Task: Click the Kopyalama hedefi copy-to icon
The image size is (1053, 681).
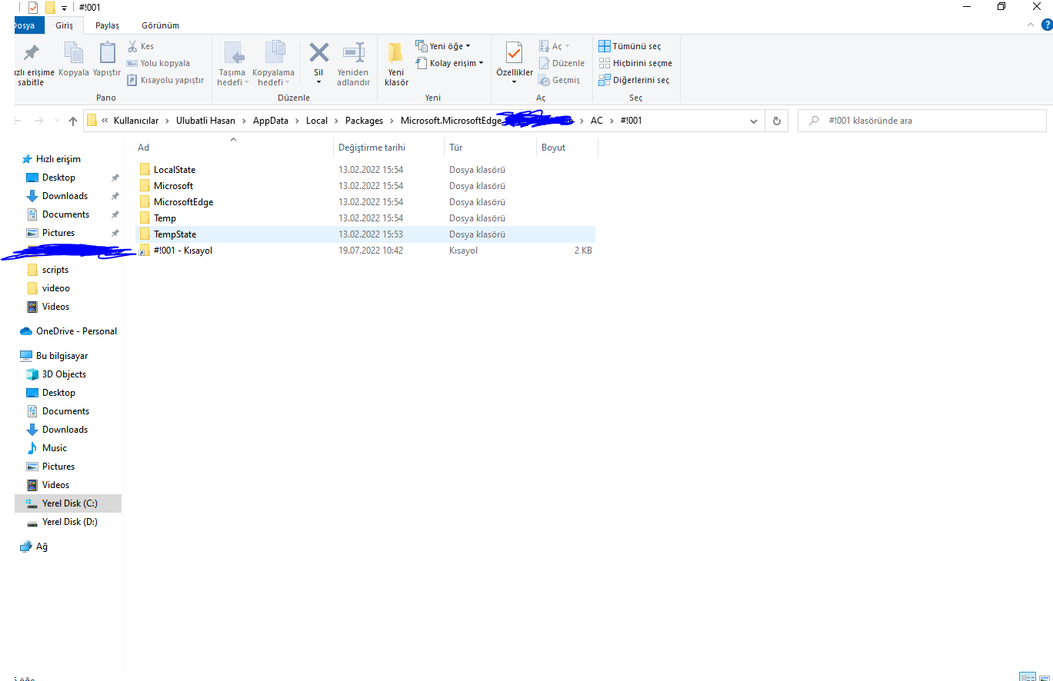Action: click(x=274, y=52)
